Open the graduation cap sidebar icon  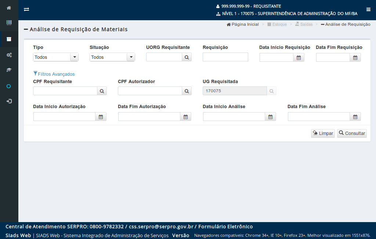(x=9, y=70)
